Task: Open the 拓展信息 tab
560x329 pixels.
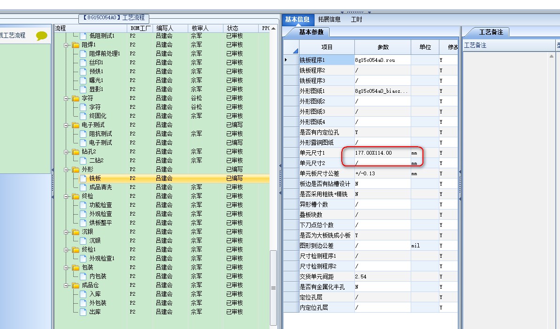Action: point(329,19)
